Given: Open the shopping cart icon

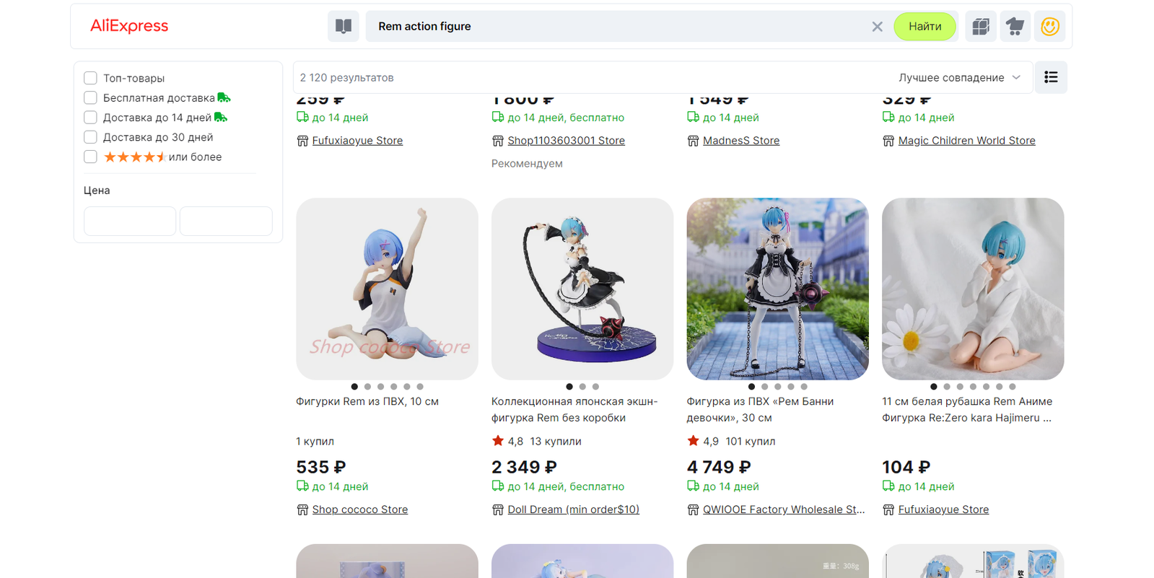Looking at the screenshot, I should click(1015, 27).
